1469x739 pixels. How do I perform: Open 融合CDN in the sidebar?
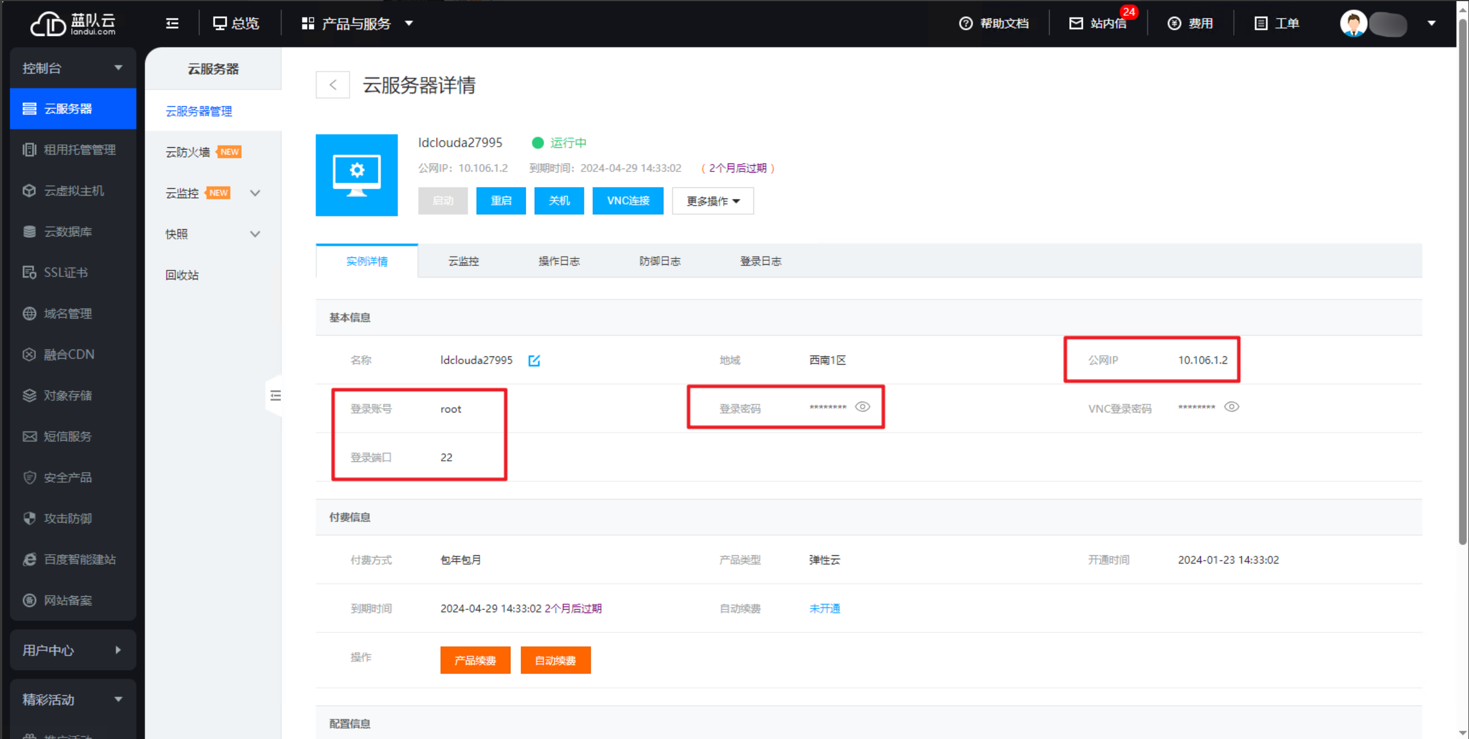[x=69, y=354]
